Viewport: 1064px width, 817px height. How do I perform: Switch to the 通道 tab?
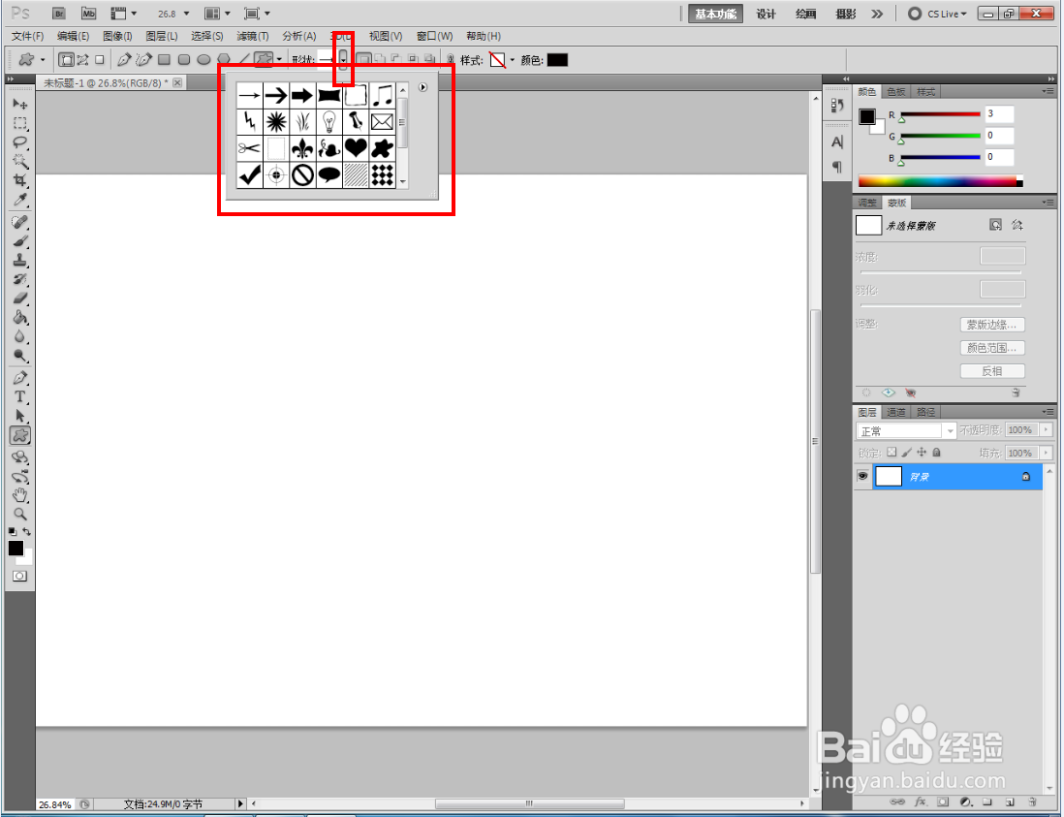[896, 412]
